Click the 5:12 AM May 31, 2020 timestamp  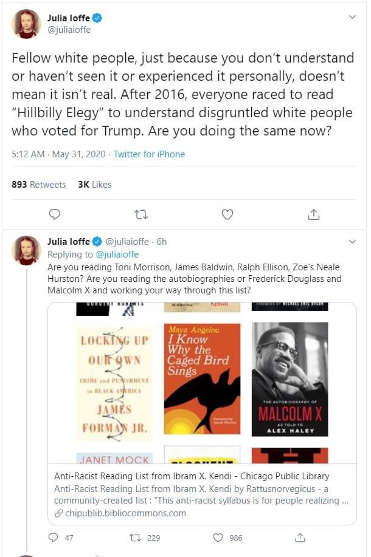58,154
